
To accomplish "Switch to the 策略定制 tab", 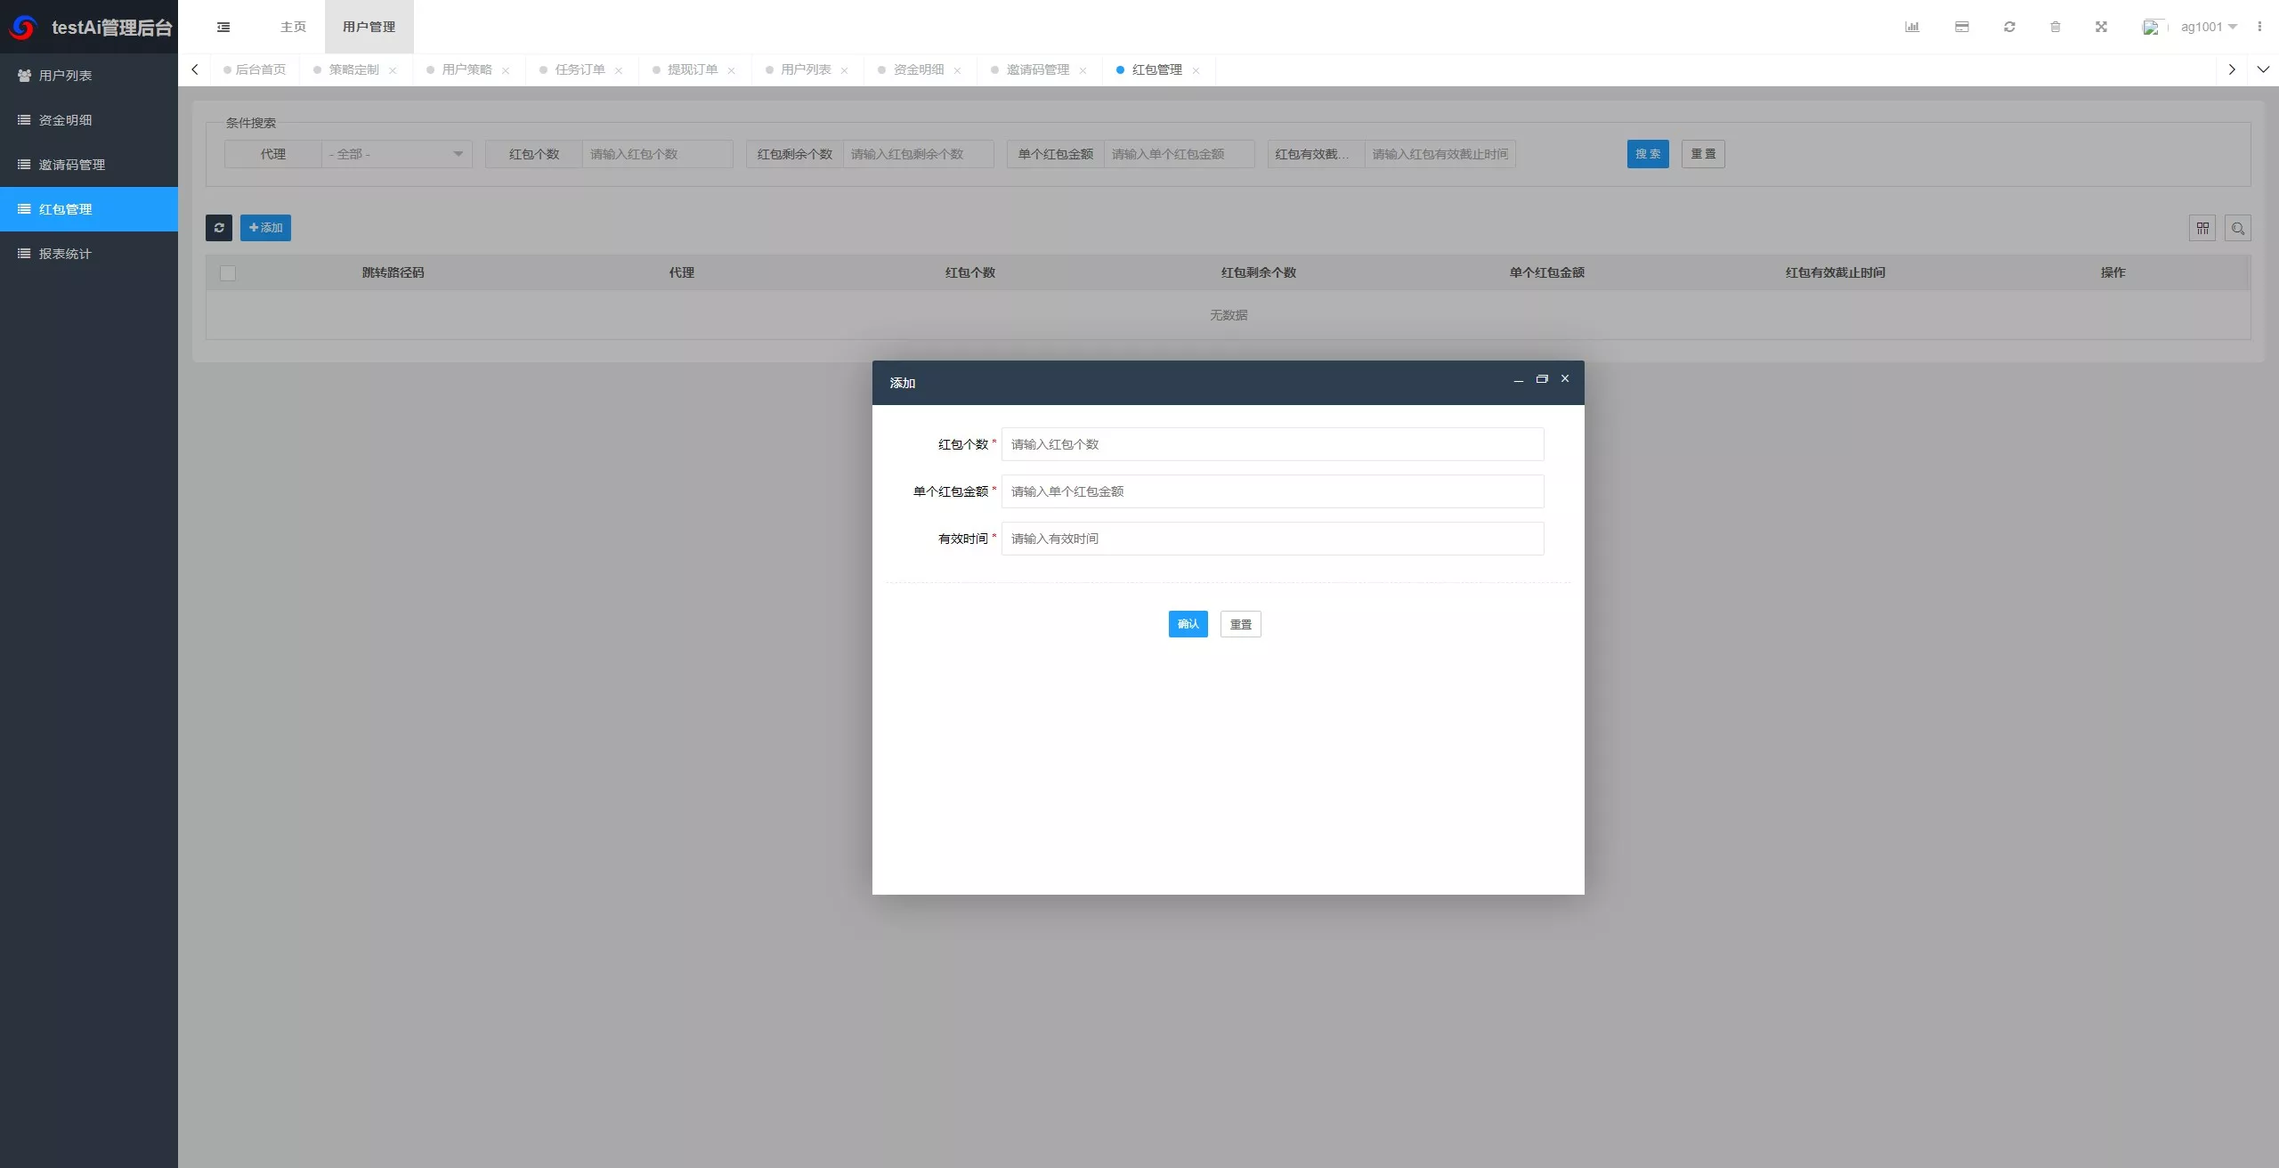I will pos(353,69).
